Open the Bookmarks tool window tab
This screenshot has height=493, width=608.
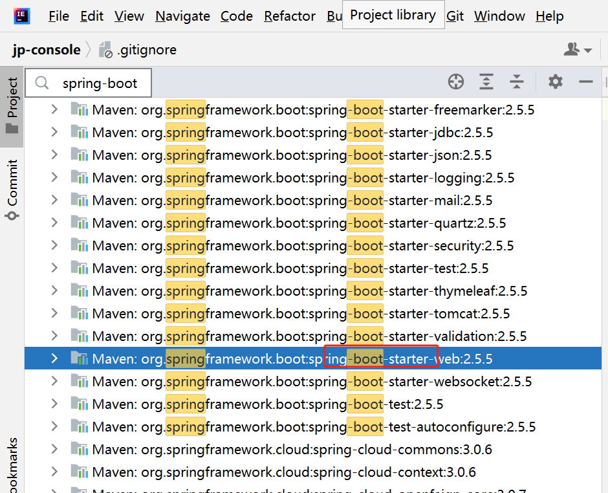12,465
